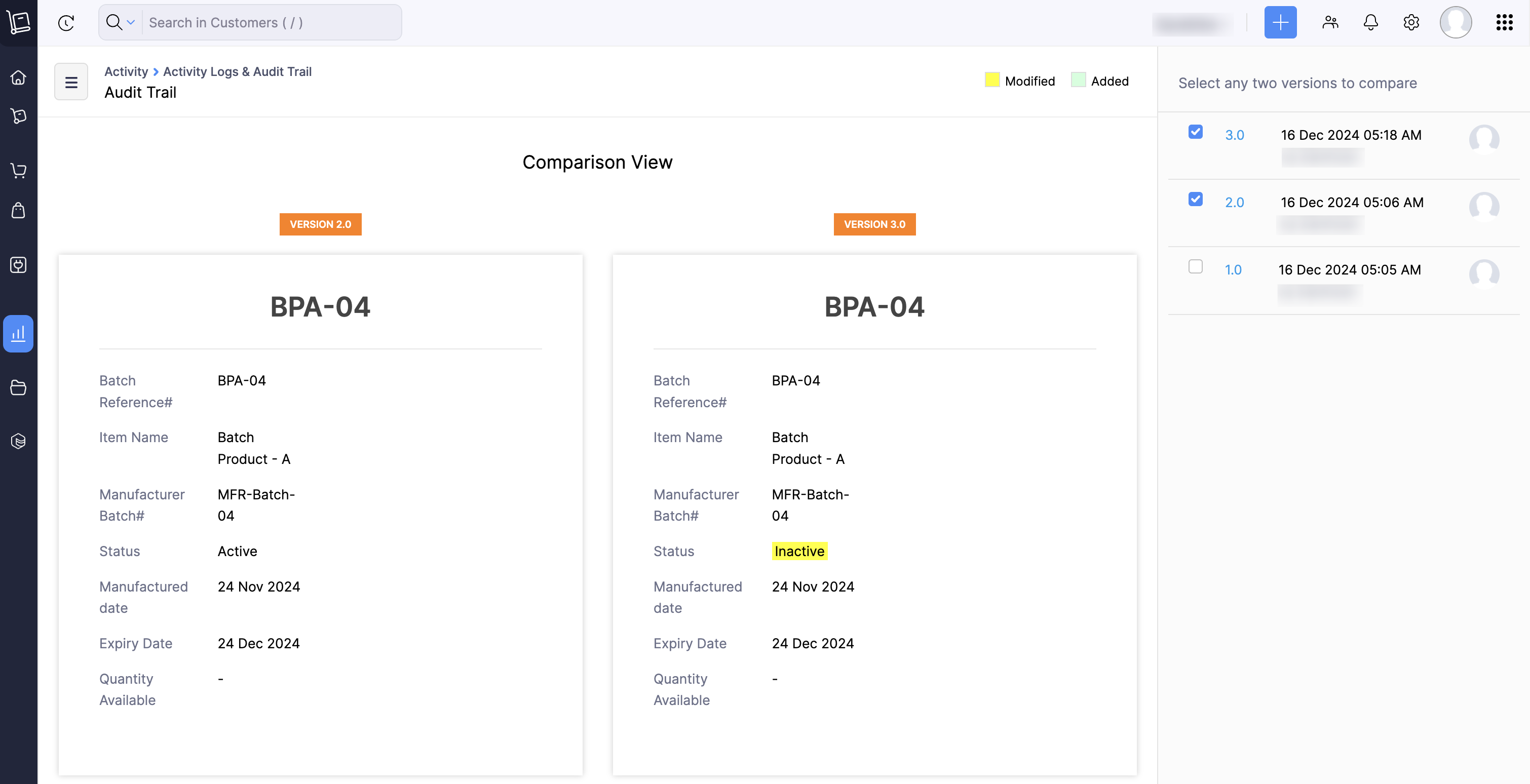
Task: Expand the search scope dropdown arrow
Action: (x=131, y=23)
